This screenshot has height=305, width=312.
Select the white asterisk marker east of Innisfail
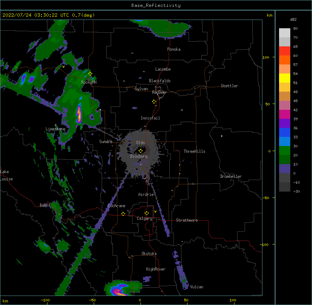[182, 110]
